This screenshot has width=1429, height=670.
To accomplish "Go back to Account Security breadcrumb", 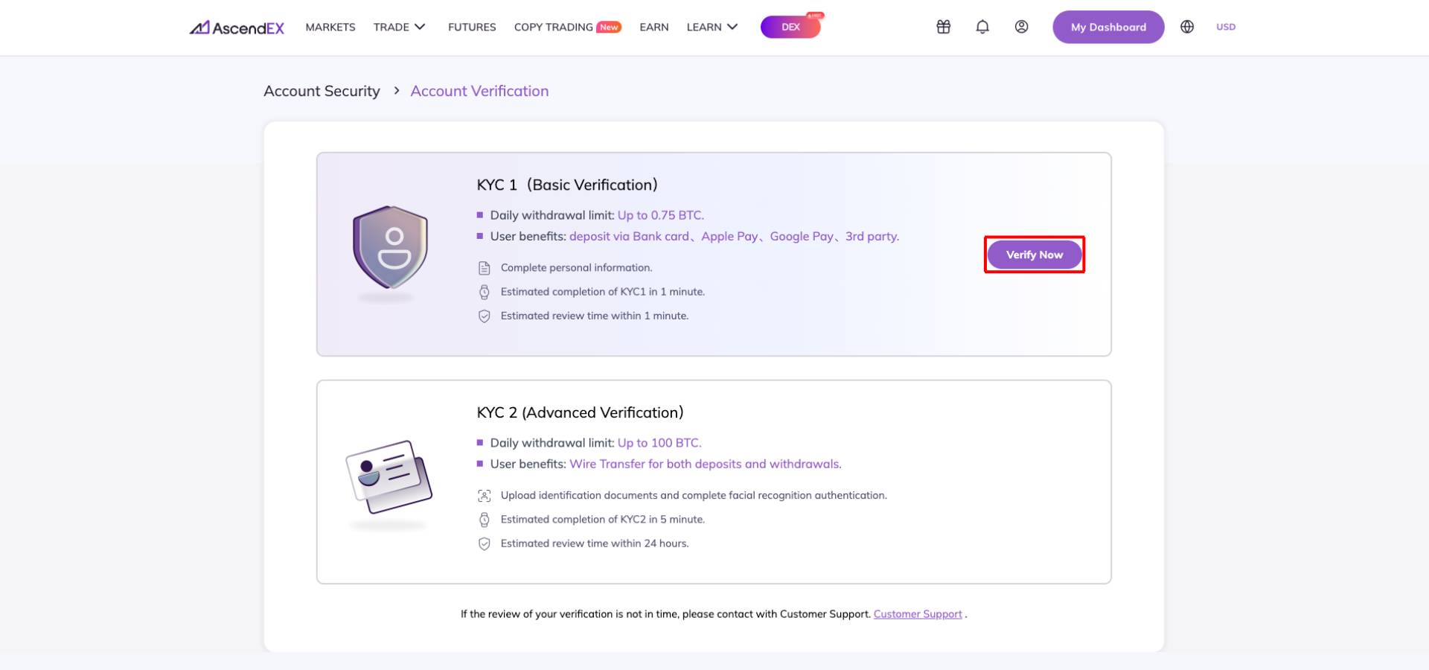I will point(322,91).
